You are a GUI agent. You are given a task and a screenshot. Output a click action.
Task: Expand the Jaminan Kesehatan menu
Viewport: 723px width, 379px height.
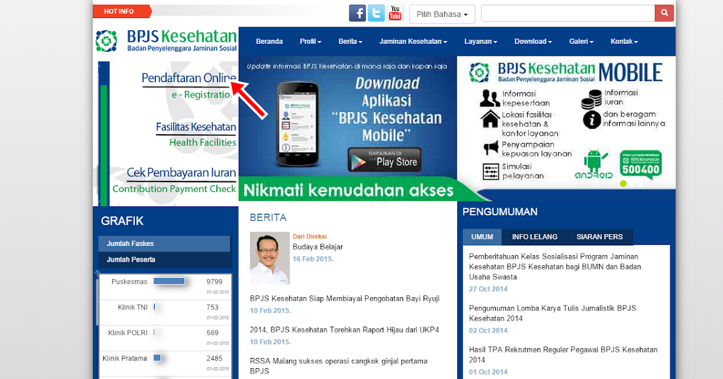(413, 42)
